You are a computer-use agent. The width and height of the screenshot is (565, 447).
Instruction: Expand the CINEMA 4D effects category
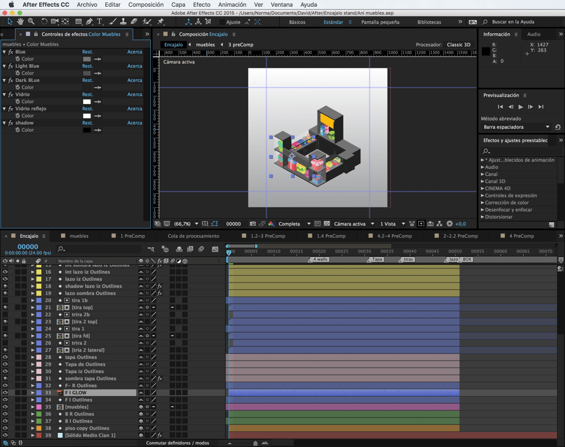tap(483, 189)
